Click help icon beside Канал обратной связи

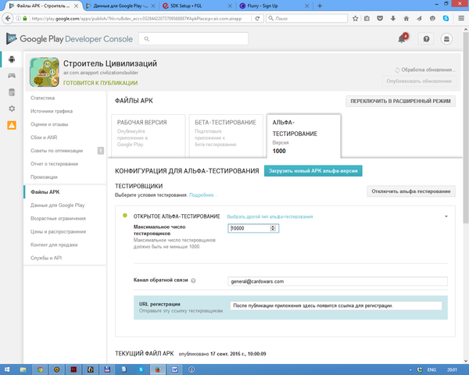pos(192,280)
